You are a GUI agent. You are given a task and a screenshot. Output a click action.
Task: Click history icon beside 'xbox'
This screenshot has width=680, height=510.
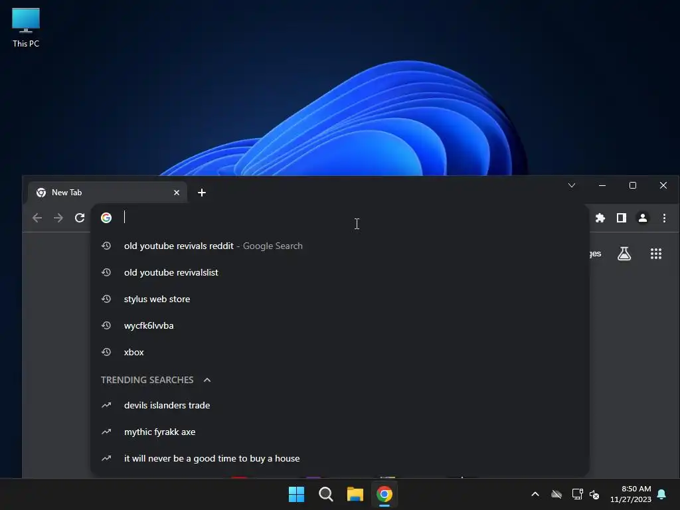coord(106,352)
